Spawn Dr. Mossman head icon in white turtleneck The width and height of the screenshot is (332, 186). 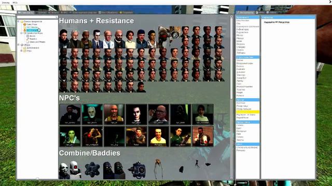click(x=130, y=39)
